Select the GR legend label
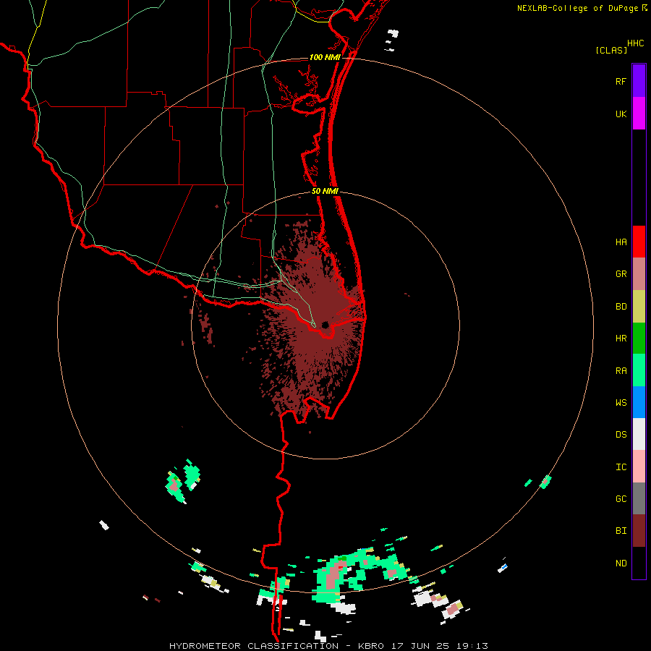651x651 pixels. tap(621, 274)
